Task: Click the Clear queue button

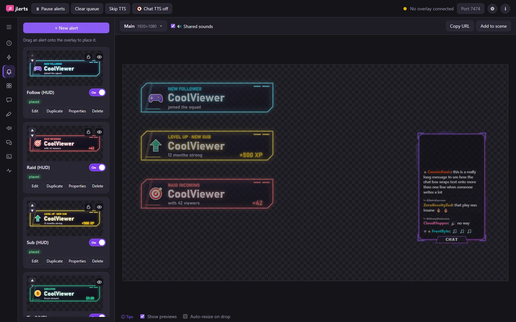Action: pyautogui.click(x=87, y=9)
